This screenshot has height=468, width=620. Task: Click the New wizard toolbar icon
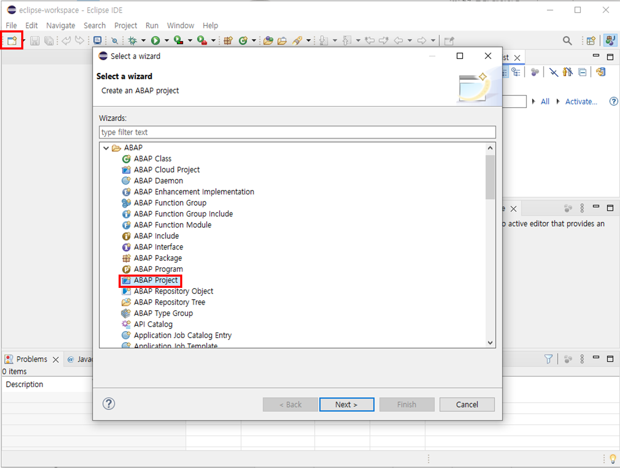click(12, 40)
